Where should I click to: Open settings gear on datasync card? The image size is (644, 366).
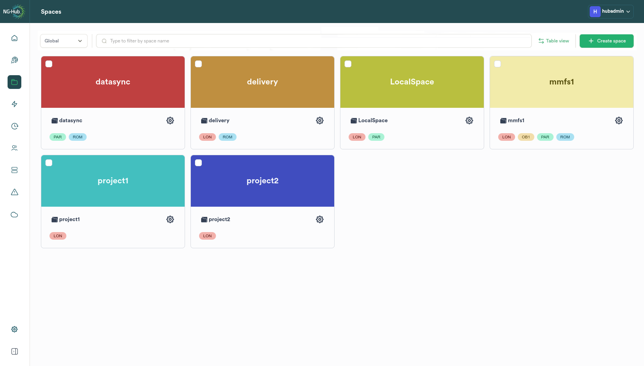pos(170,121)
